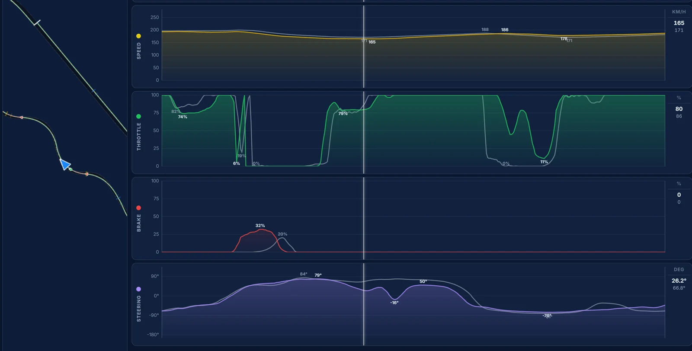Viewport: 692px width, 351px height.
Task: Click the 82% throttle label
Action: (x=175, y=112)
